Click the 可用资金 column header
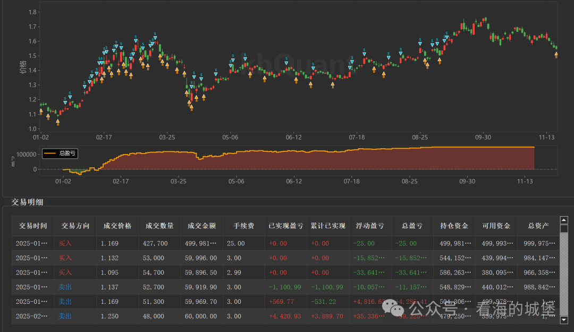The height and width of the screenshot is (332, 574). pyautogui.click(x=496, y=226)
